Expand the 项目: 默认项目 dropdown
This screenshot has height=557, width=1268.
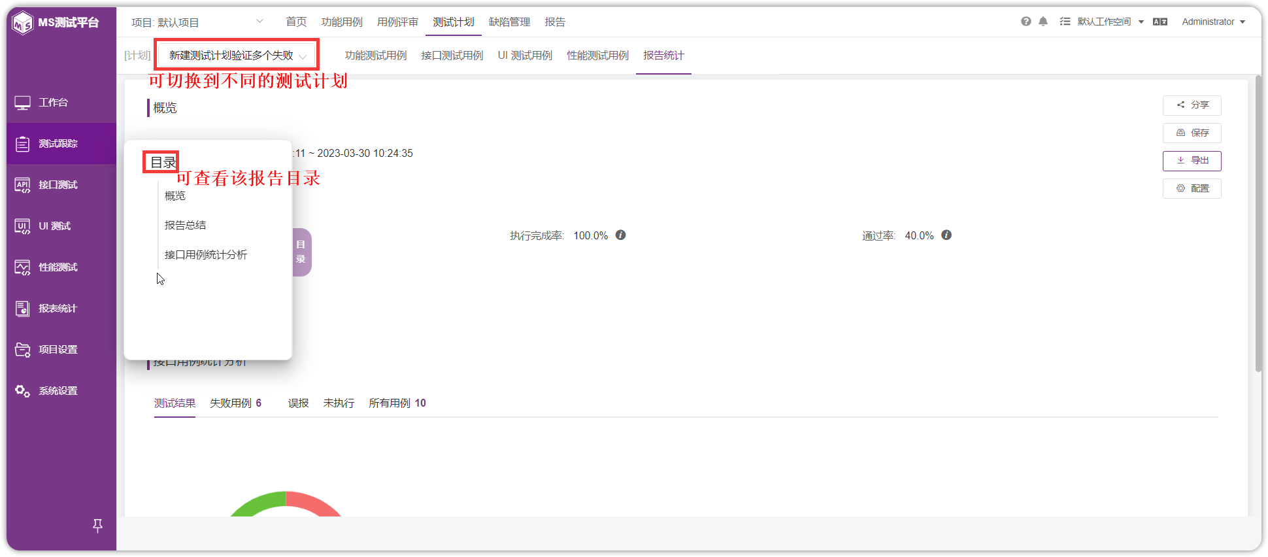click(x=197, y=22)
